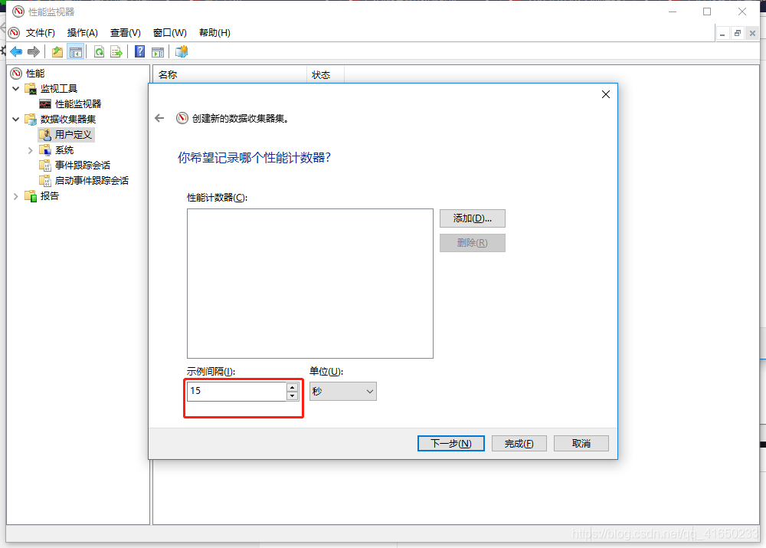Open the 帮助(H) menu
This screenshot has width=766, height=548.
[214, 33]
